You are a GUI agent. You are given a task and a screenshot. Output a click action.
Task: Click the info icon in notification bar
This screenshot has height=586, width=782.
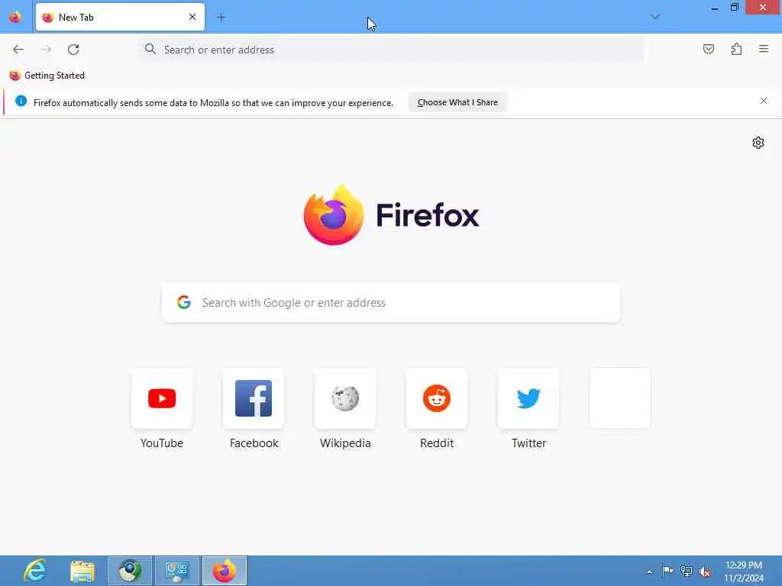[x=21, y=101]
